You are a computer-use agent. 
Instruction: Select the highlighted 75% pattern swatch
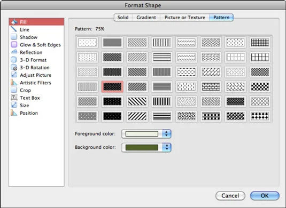[x=112, y=86]
